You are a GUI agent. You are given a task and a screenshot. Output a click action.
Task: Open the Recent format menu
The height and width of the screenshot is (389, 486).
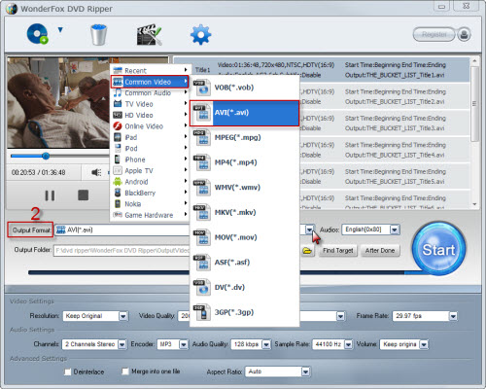(150, 70)
